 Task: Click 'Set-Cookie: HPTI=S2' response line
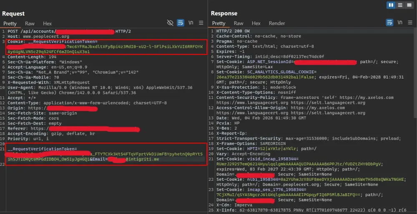(x=266, y=149)
